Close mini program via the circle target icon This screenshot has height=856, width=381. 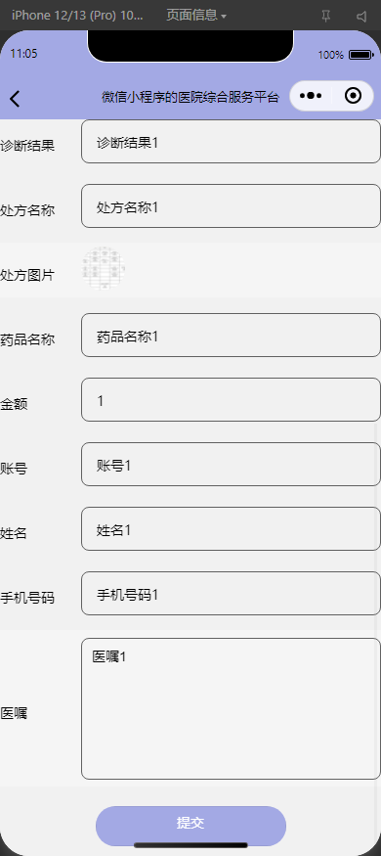(354, 96)
